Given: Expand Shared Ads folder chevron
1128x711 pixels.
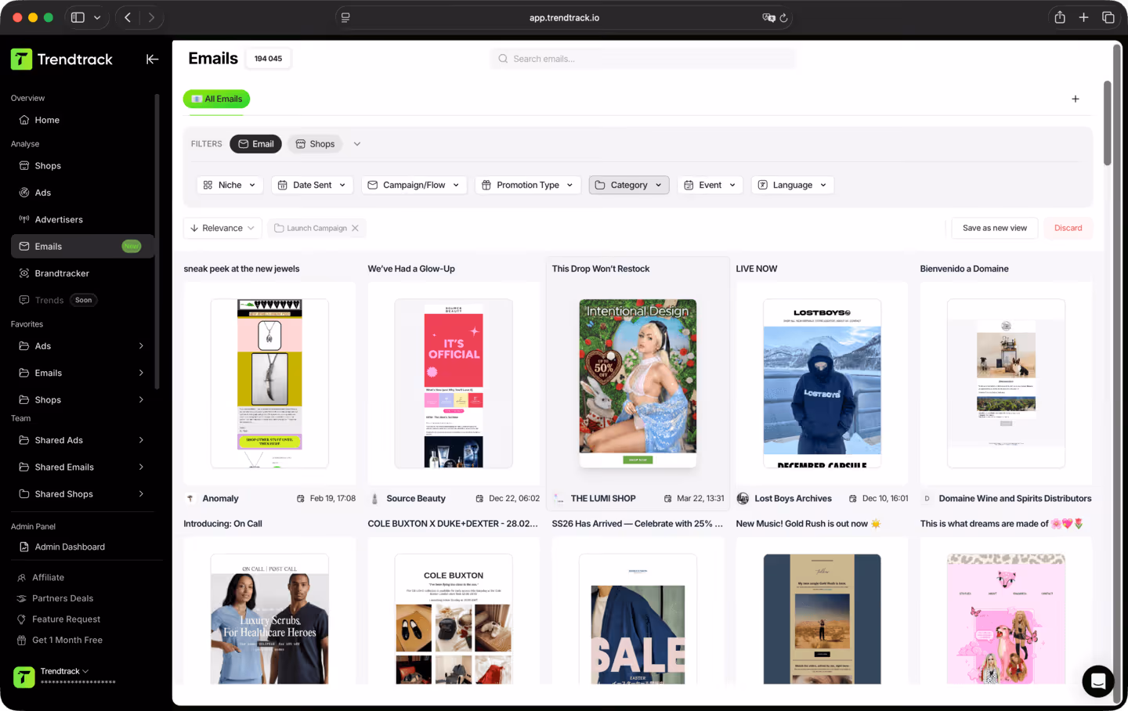Looking at the screenshot, I should coord(141,440).
